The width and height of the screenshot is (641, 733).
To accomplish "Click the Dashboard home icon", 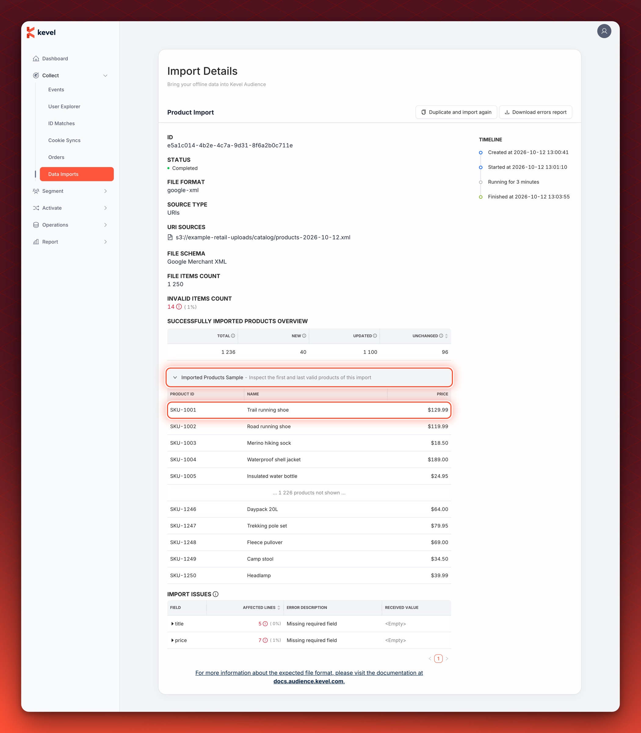I will click(36, 58).
